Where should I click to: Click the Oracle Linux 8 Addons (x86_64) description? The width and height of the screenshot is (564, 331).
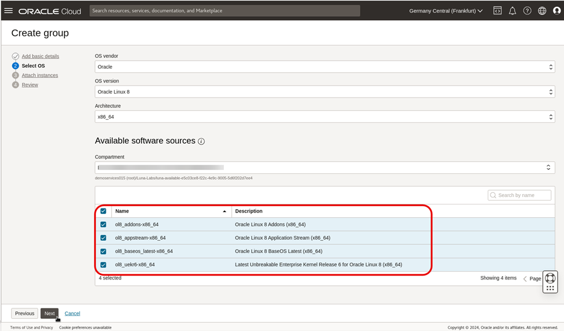(x=270, y=224)
